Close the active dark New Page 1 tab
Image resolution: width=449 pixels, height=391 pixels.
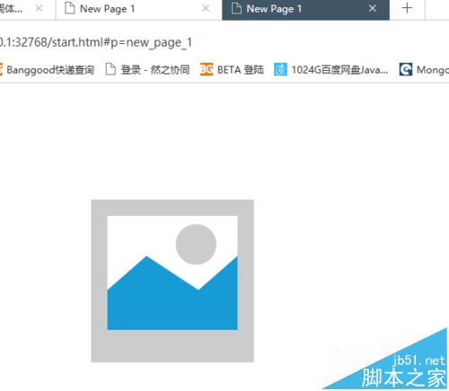373,9
